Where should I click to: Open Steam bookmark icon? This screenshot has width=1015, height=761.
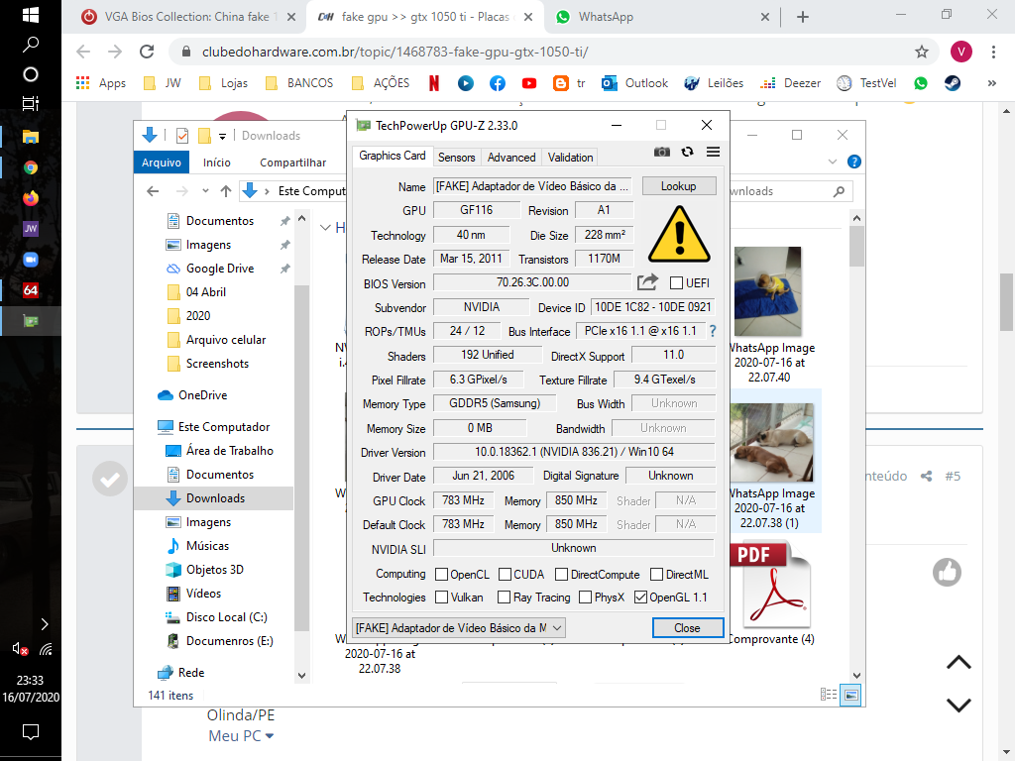(x=953, y=83)
